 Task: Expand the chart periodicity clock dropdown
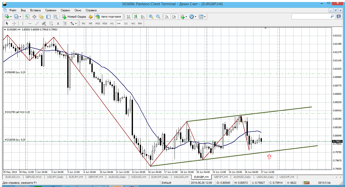coord(196,17)
